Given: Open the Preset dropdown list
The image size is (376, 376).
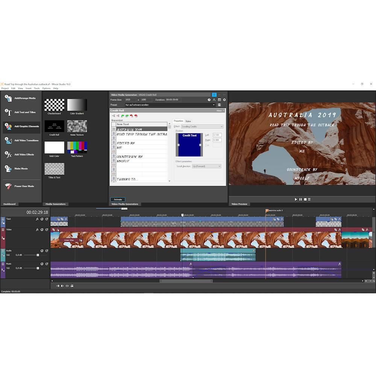Looking at the screenshot, I should pyautogui.click(x=214, y=105).
